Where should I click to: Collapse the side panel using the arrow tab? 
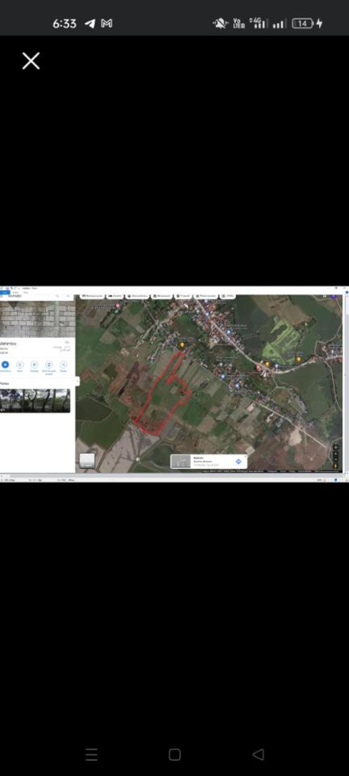[77, 381]
